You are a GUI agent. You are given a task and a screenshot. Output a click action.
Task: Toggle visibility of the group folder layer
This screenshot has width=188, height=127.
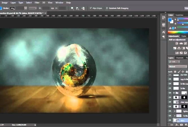[170, 93]
